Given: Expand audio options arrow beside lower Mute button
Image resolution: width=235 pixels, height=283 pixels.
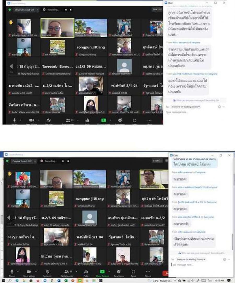Looking at the screenshot, I should pyautogui.click(x=18, y=272).
